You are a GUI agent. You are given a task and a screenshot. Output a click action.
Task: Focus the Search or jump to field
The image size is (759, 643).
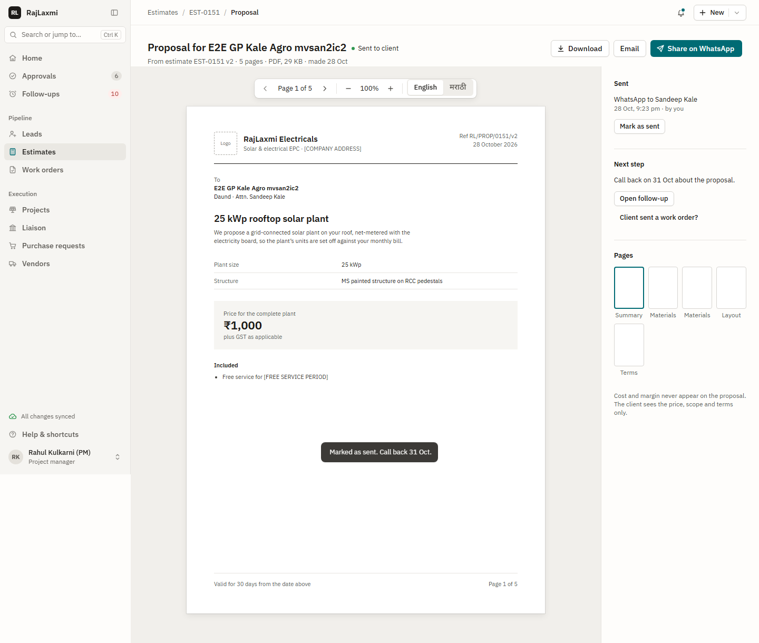pyautogui.click(x=65, y=35)
